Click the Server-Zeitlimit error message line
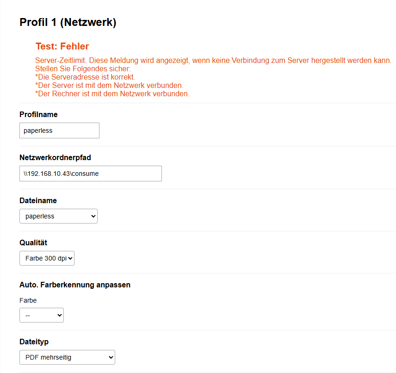This screenshot has width=396, height=373. 213,61
